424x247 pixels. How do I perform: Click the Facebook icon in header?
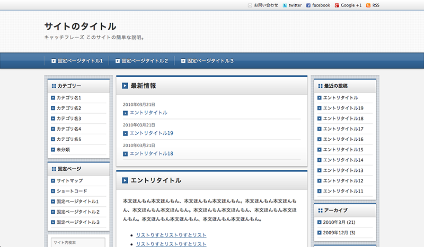tap(308, 5)
